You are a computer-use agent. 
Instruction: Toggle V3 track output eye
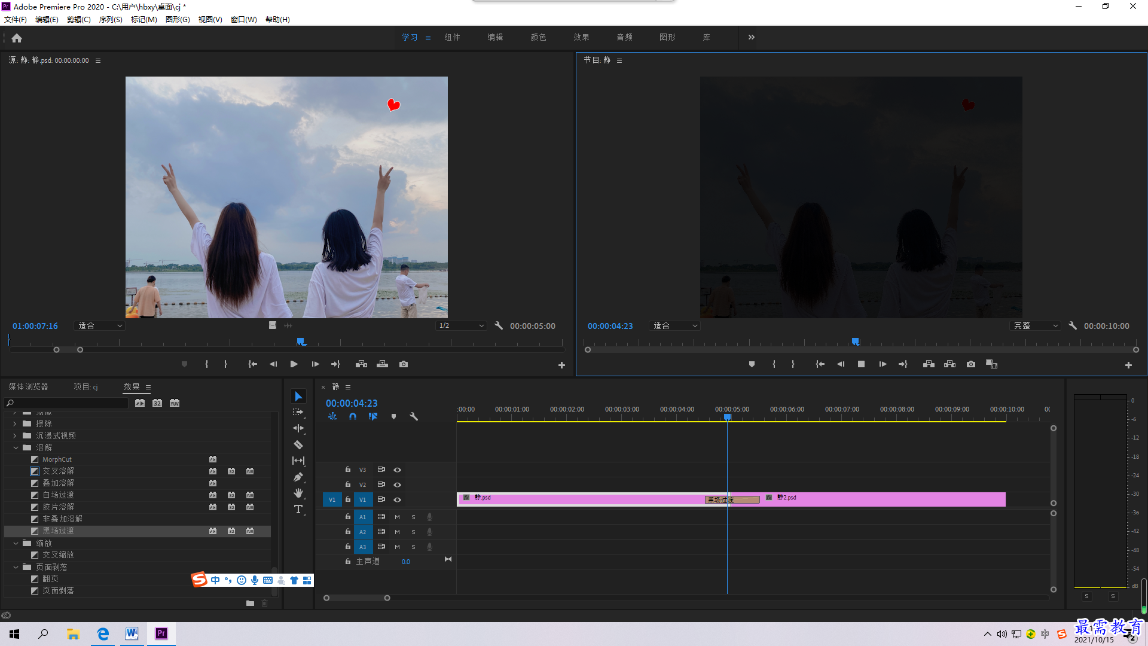click(x=397, y=470)
